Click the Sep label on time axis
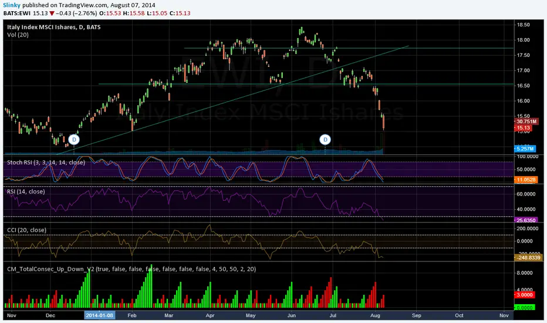This screenshot has height=323, width=547. pos(417,315)
